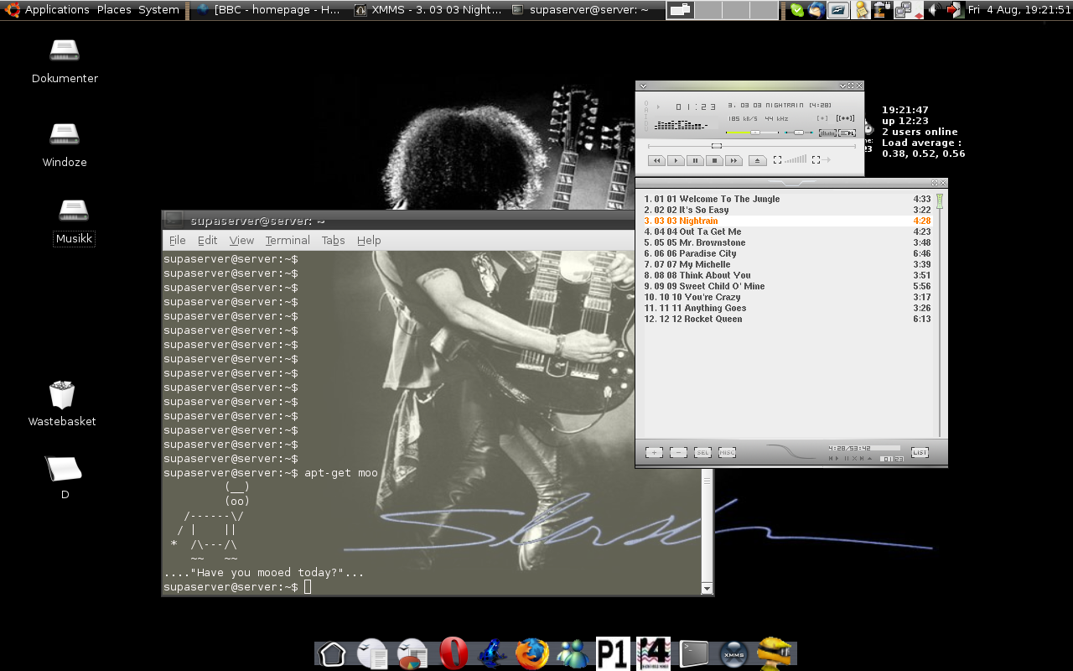The image size is (1073, 671).
Task: Open the XMMS main menu arrow at top-left
Action: tap(643, 86)
